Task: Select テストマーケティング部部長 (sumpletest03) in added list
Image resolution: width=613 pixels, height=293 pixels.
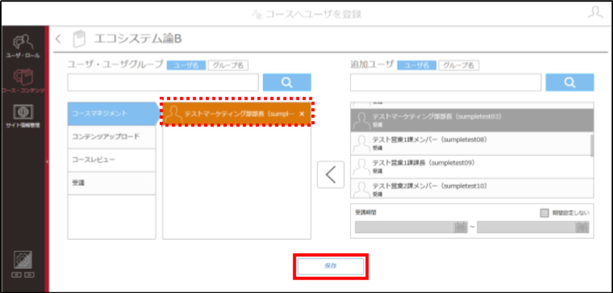Action: point(472,120)
